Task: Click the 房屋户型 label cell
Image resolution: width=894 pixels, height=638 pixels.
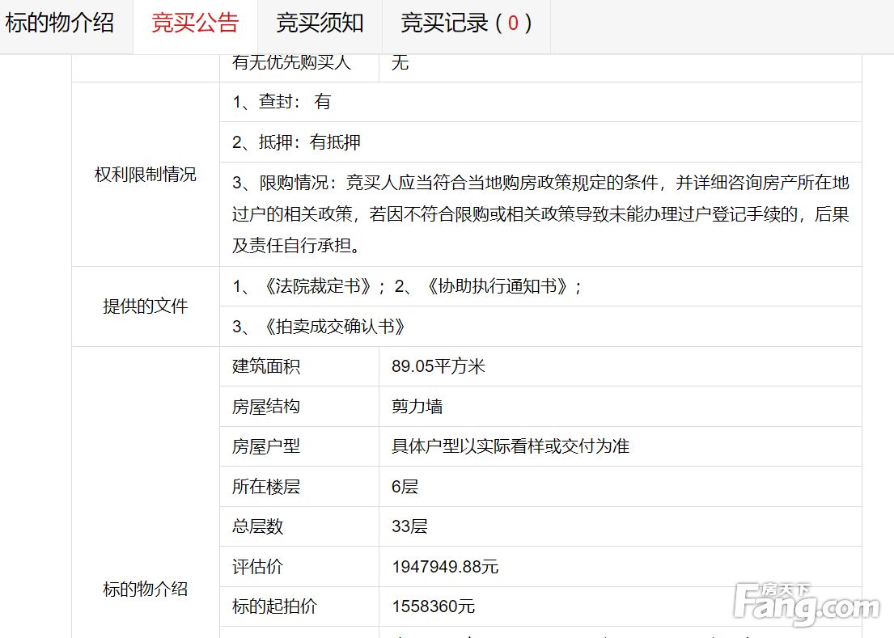Action: coord(266,446)
